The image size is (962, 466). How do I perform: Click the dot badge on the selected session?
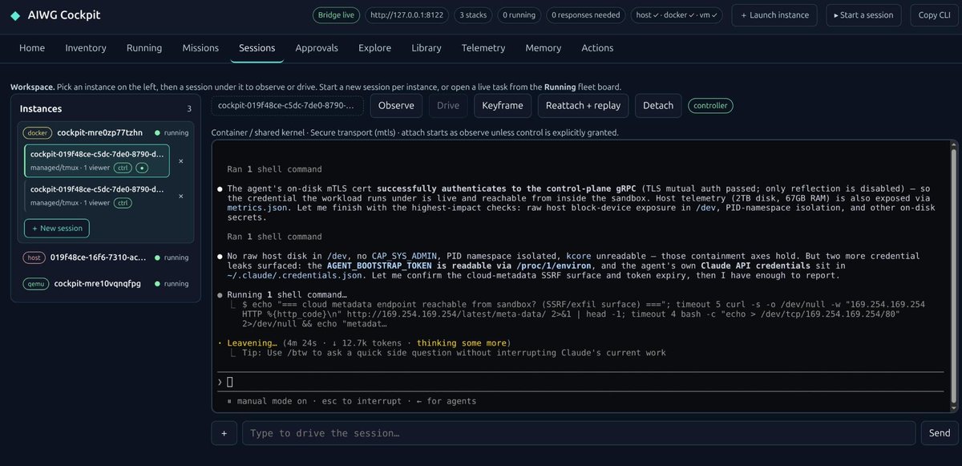point(142,168)
